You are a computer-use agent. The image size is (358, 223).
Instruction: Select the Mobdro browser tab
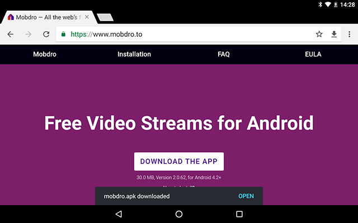point(49,17)
